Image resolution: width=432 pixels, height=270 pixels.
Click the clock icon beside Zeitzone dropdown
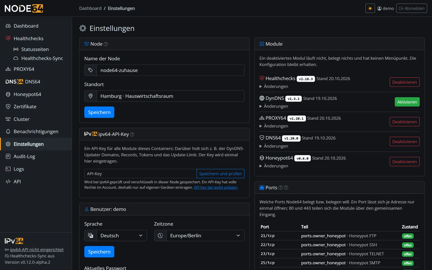(x=160, y=235)
